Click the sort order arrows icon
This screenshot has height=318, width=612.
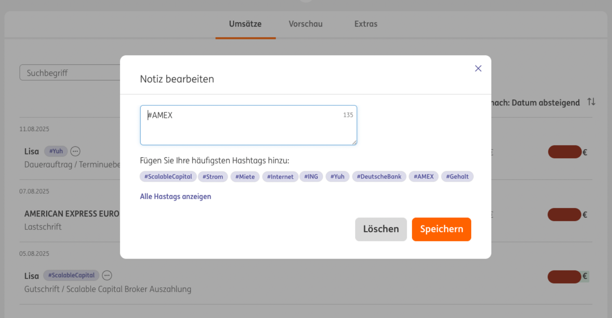[591, 102]
